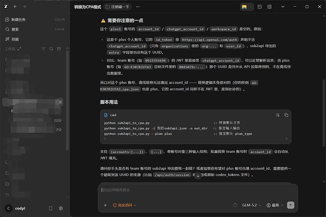This screenshot has width=326, height=217.
Task: Open the workspace filter icon
Action: 43,49
